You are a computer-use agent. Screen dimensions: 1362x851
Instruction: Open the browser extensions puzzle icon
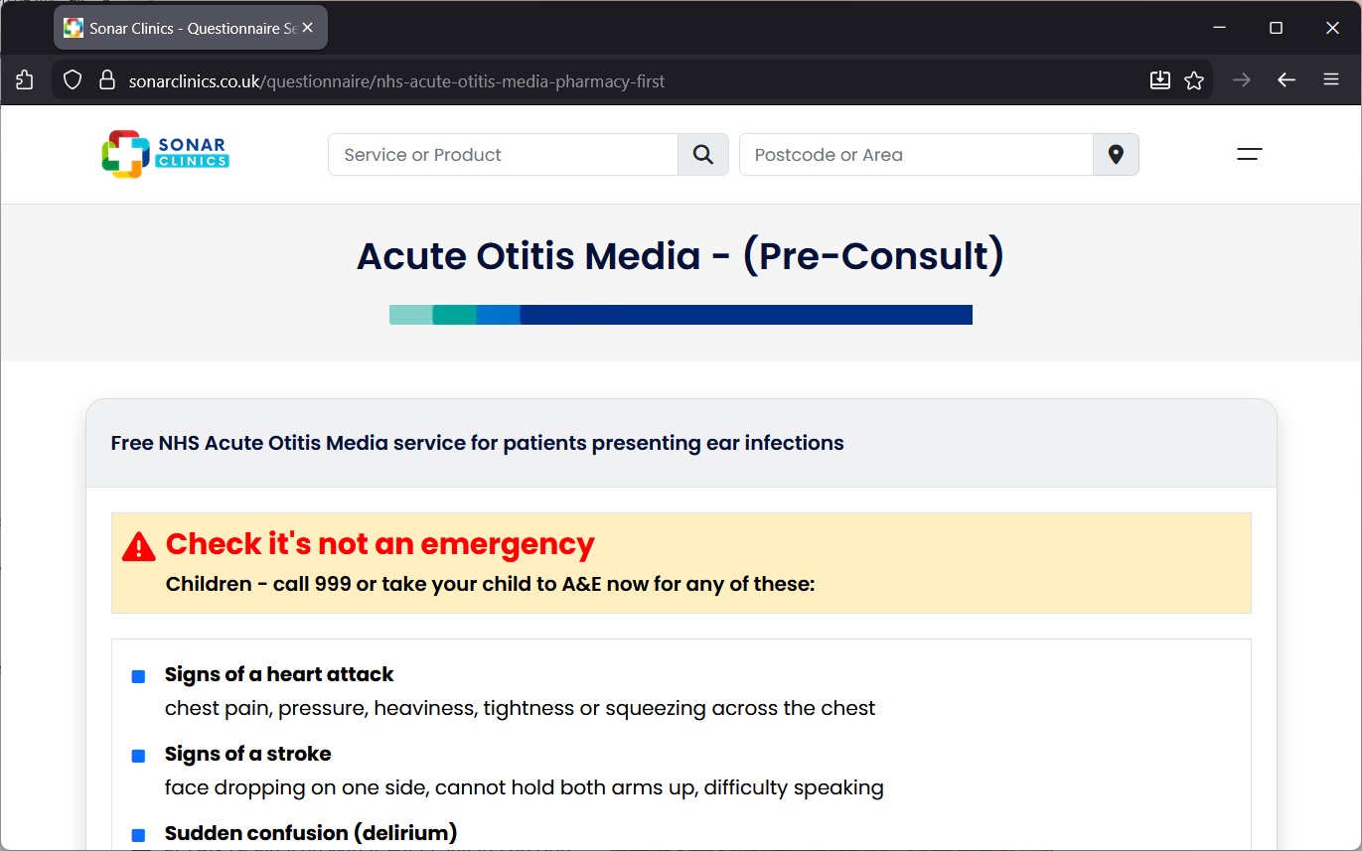coord(25,80)
